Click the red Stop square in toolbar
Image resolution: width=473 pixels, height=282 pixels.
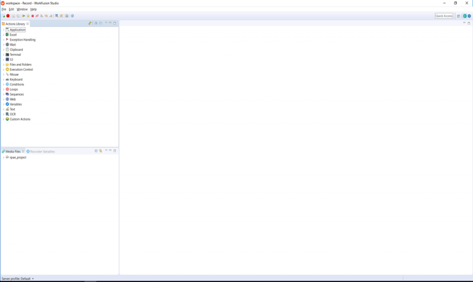click(x=33, y=16)
